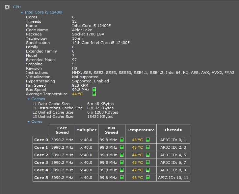This screenshot has width=239, height=194.
Task: Click the L1 Data Cache Size label
Action: [x=51, y=104]
